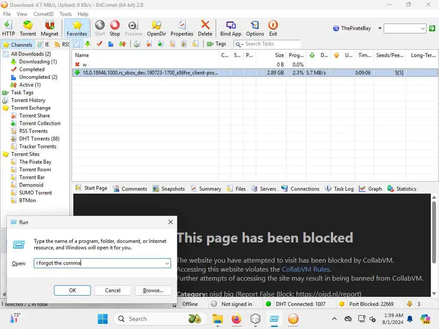Viewport: 439px width, 329px height.
Task: Preview the selected download
Action: pos(133,28)
